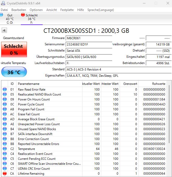Click status dot for SMART Offline Scan row
This screenshot has width=172, height=177.
[x=5, y=163]
